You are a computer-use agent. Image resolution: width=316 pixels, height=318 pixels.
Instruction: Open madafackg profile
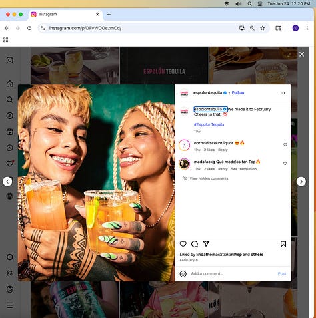[x=204, y=162]
